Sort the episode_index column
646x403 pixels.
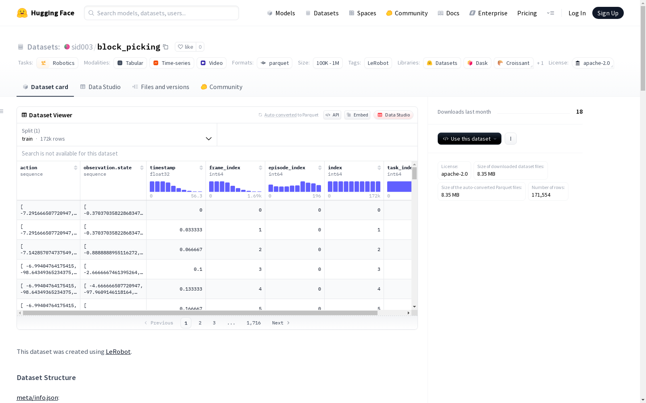click(320, 168)
